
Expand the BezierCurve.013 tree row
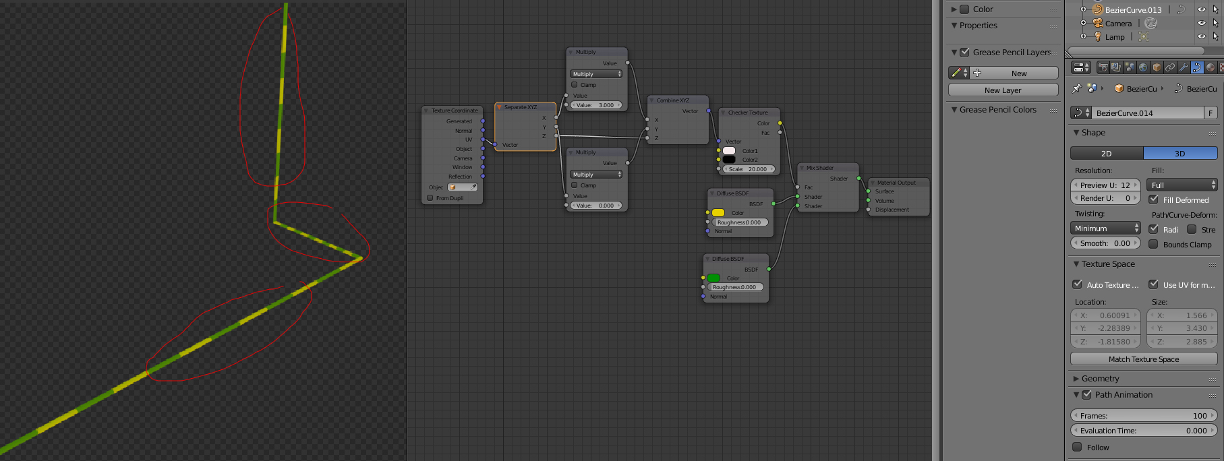(1084, 9)
